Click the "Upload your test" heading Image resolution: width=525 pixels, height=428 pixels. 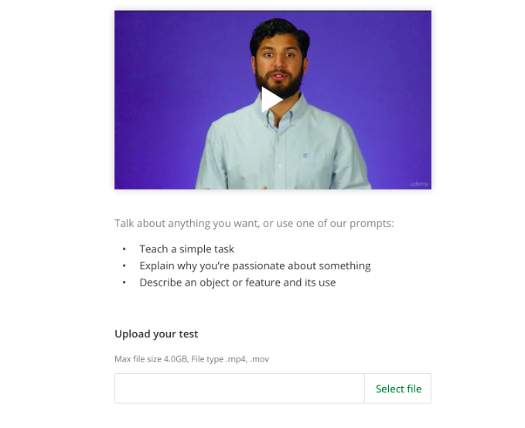tap(156, 334)
